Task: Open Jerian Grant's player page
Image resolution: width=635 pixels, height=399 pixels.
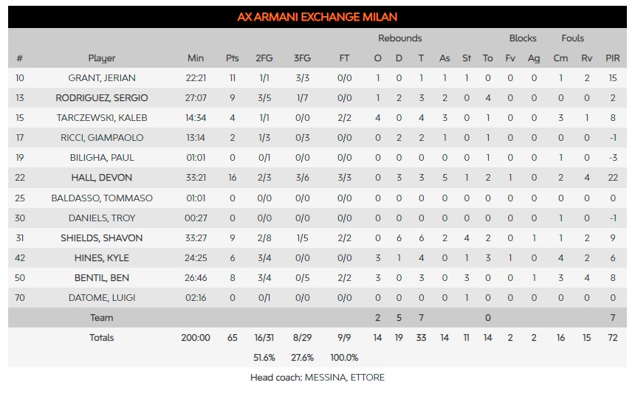Action: [x=102, y=77]
